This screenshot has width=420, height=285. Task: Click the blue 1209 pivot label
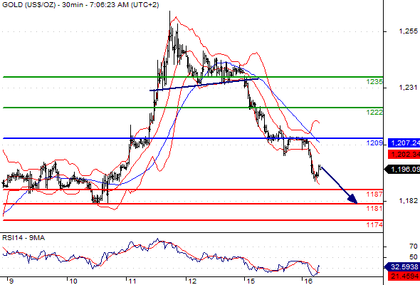point(374,143)
